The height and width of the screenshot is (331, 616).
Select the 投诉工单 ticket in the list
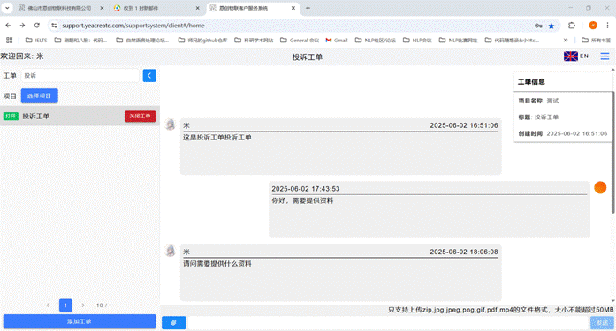(80, 117)
